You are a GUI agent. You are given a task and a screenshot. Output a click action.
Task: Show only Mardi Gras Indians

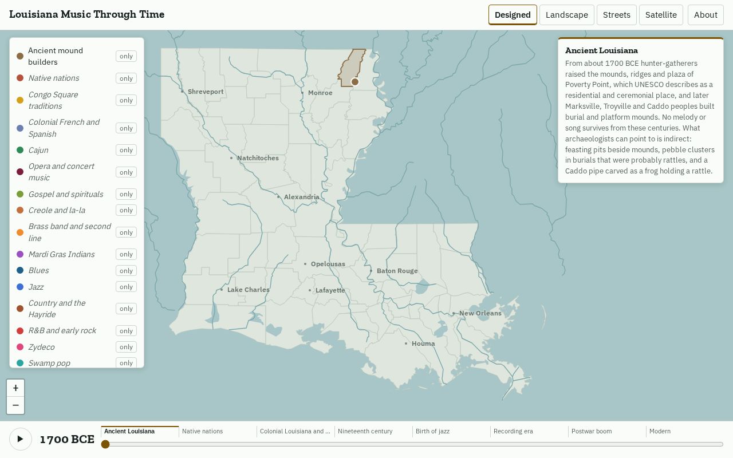(x=126, y=254)
